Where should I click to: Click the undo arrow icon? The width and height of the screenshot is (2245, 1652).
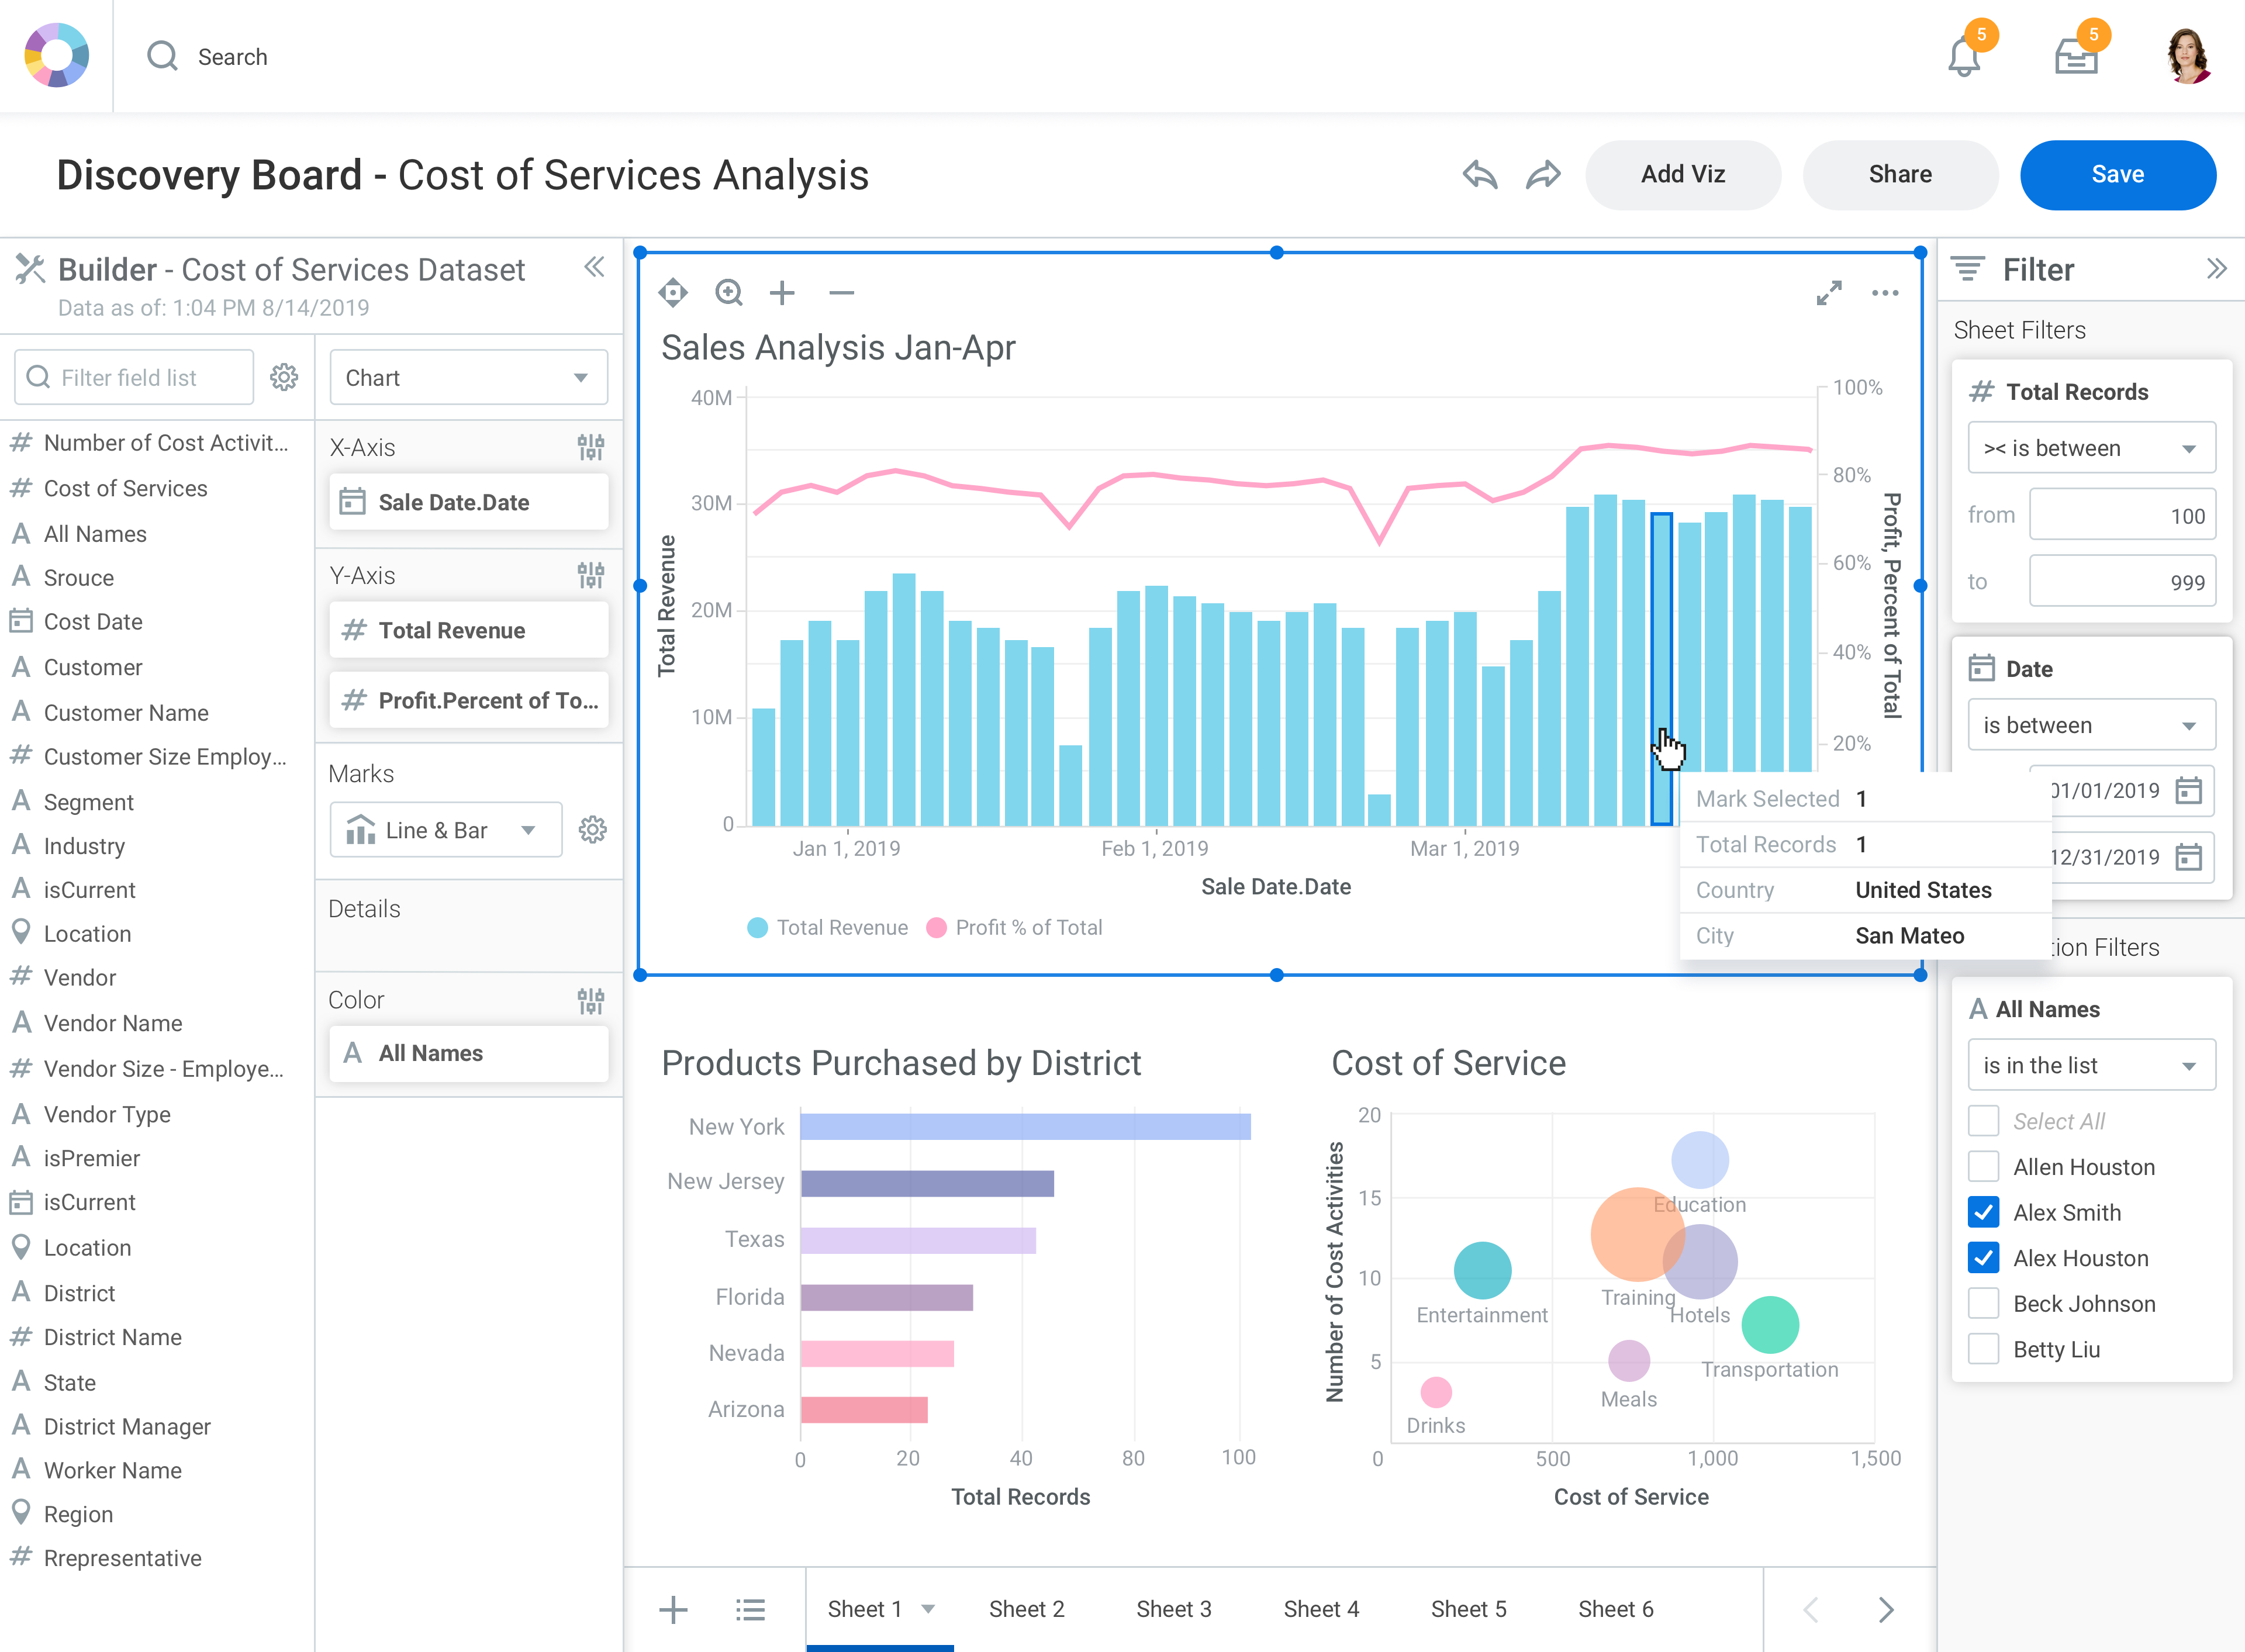coord(1480,175)
